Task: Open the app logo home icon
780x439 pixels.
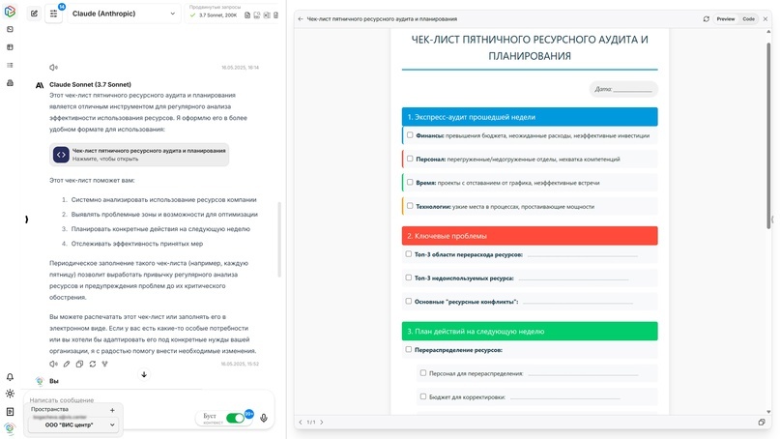Action: point(10,11)
